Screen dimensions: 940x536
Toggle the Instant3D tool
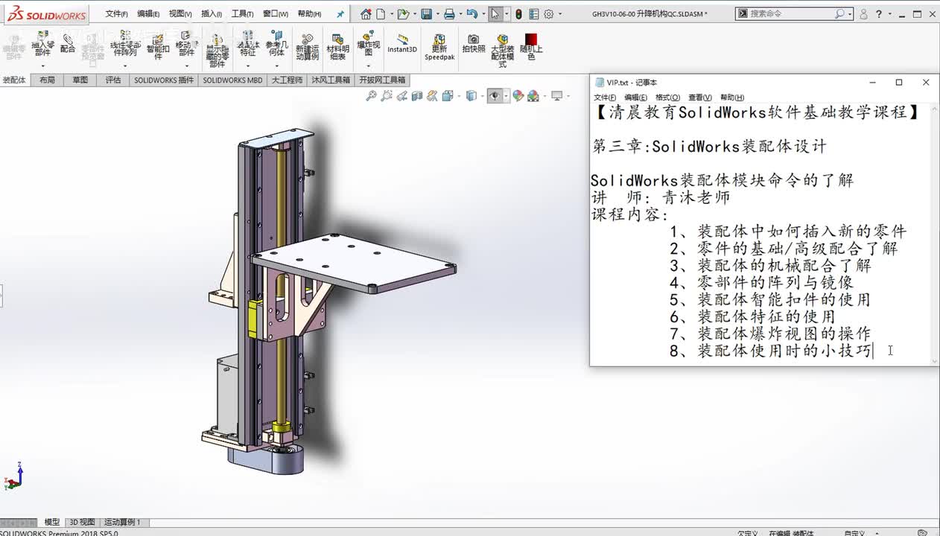[402, 44]
